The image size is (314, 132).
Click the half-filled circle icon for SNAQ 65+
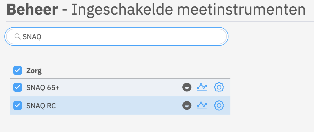point(187,87)
